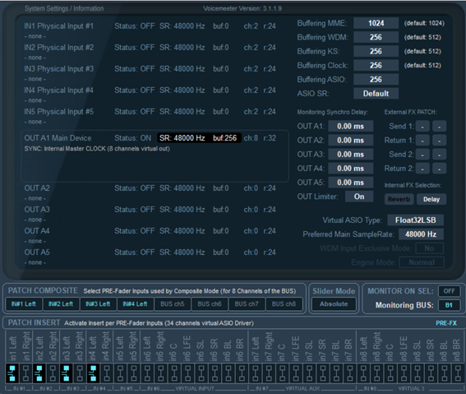Toggle the in1 Right patch insert icon
The height and width of the screenshot is (394, 466).
(x=25, y=373)
